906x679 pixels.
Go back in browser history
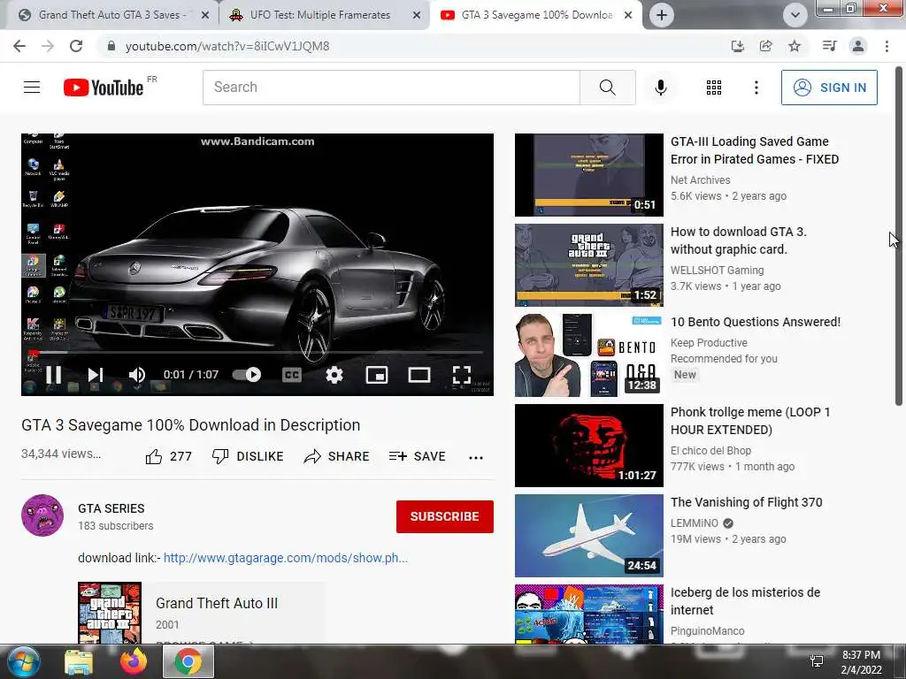click(x=19, y=46)
